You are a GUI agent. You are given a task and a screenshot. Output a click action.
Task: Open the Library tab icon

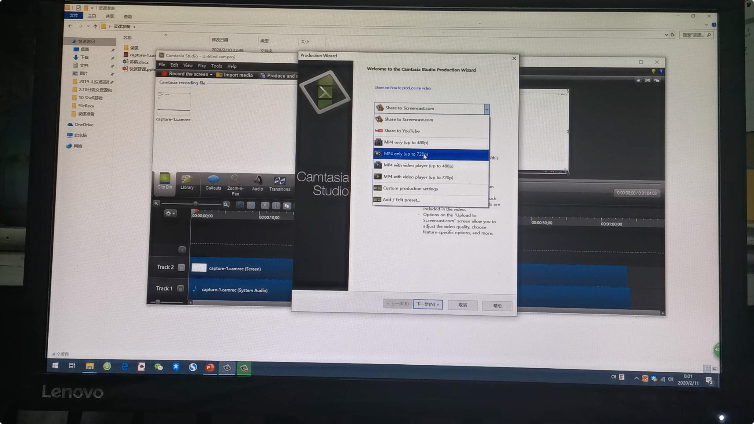pos(187,182)
